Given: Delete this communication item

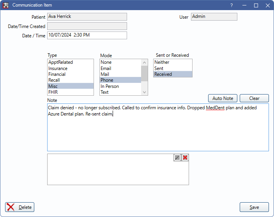Looking at the screenshot, I should pos(20,207).
